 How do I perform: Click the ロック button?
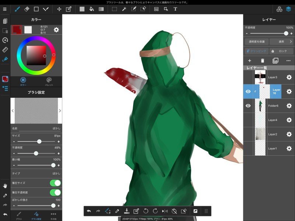pos(281,51)
